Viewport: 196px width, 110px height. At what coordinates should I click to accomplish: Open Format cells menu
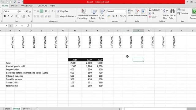[x=144, y=14]
